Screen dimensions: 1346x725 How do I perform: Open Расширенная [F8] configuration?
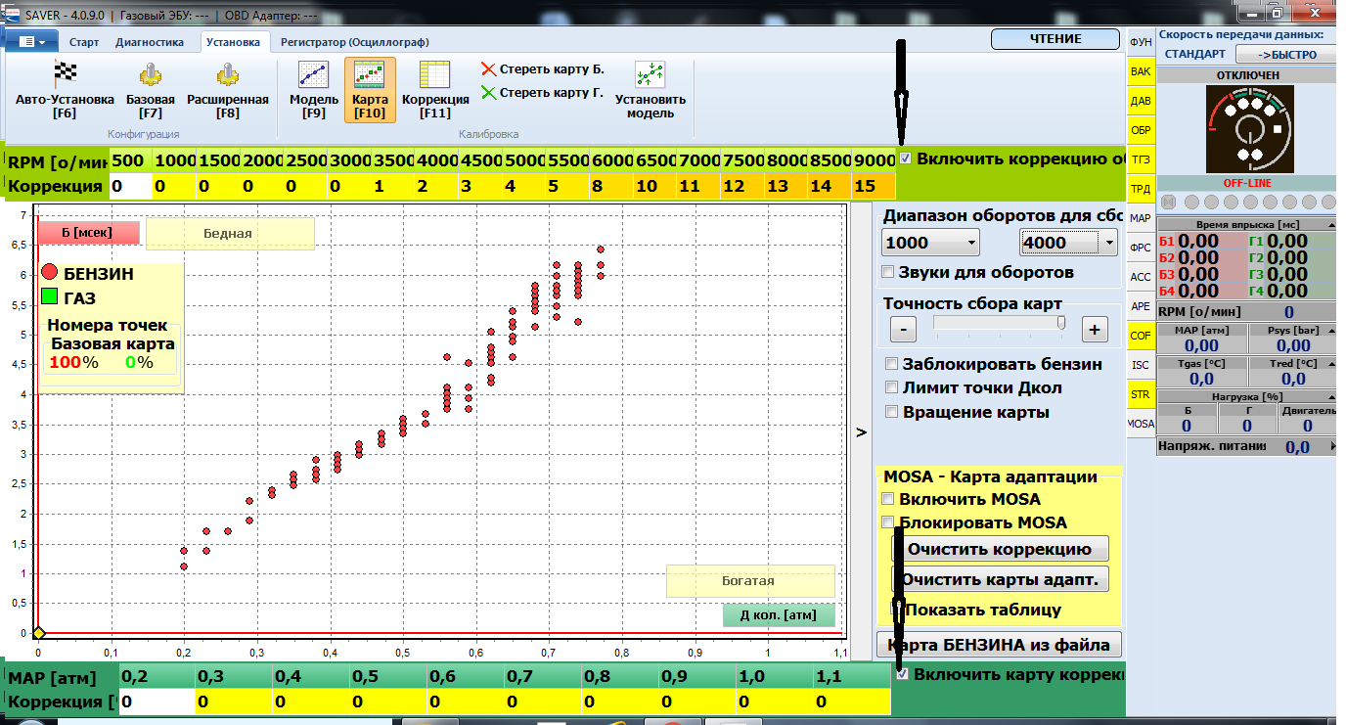click(x=227, y=76)
